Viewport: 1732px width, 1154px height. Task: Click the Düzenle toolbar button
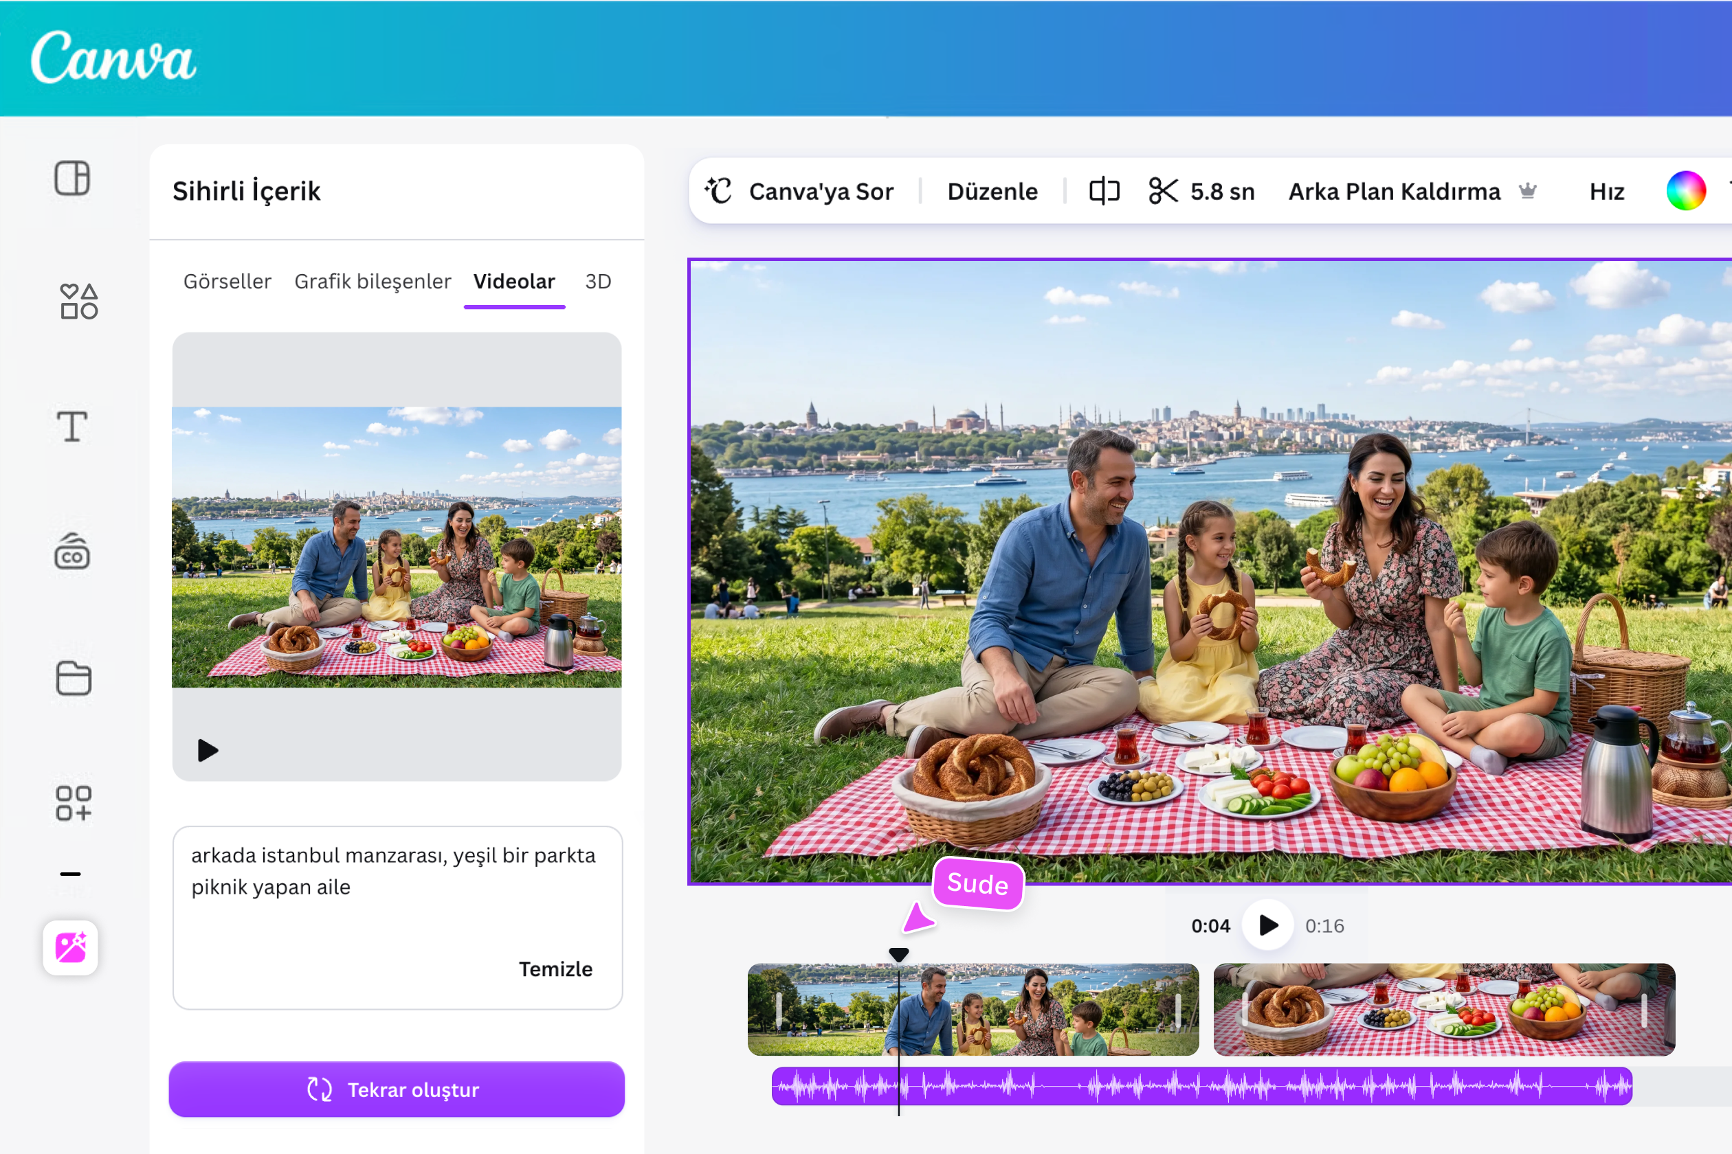992,192
